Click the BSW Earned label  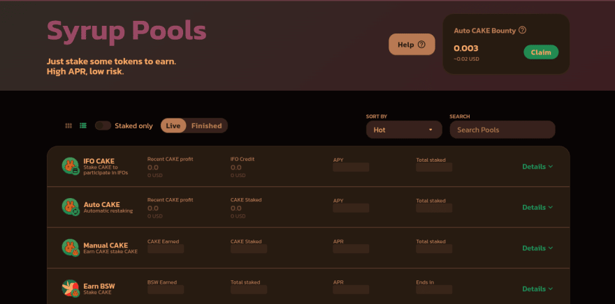pos(162,282)
